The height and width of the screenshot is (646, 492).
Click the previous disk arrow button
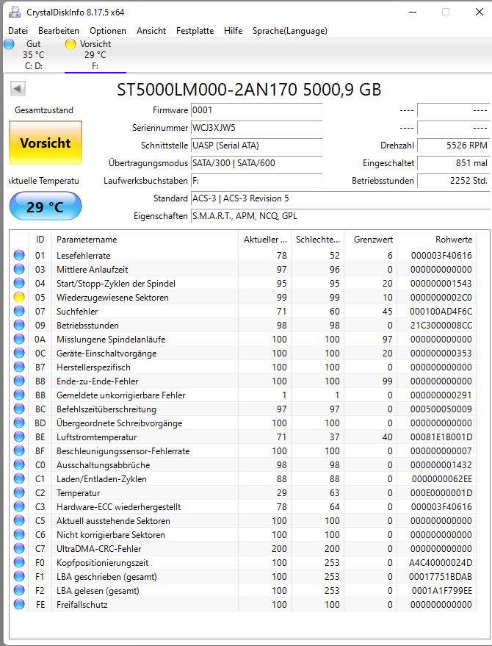tap(18, 88)
